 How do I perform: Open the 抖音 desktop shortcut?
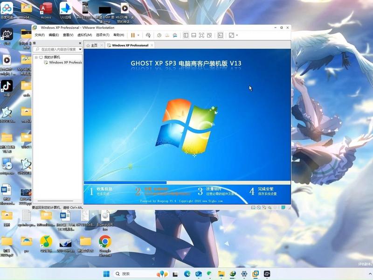pos(7,88)
